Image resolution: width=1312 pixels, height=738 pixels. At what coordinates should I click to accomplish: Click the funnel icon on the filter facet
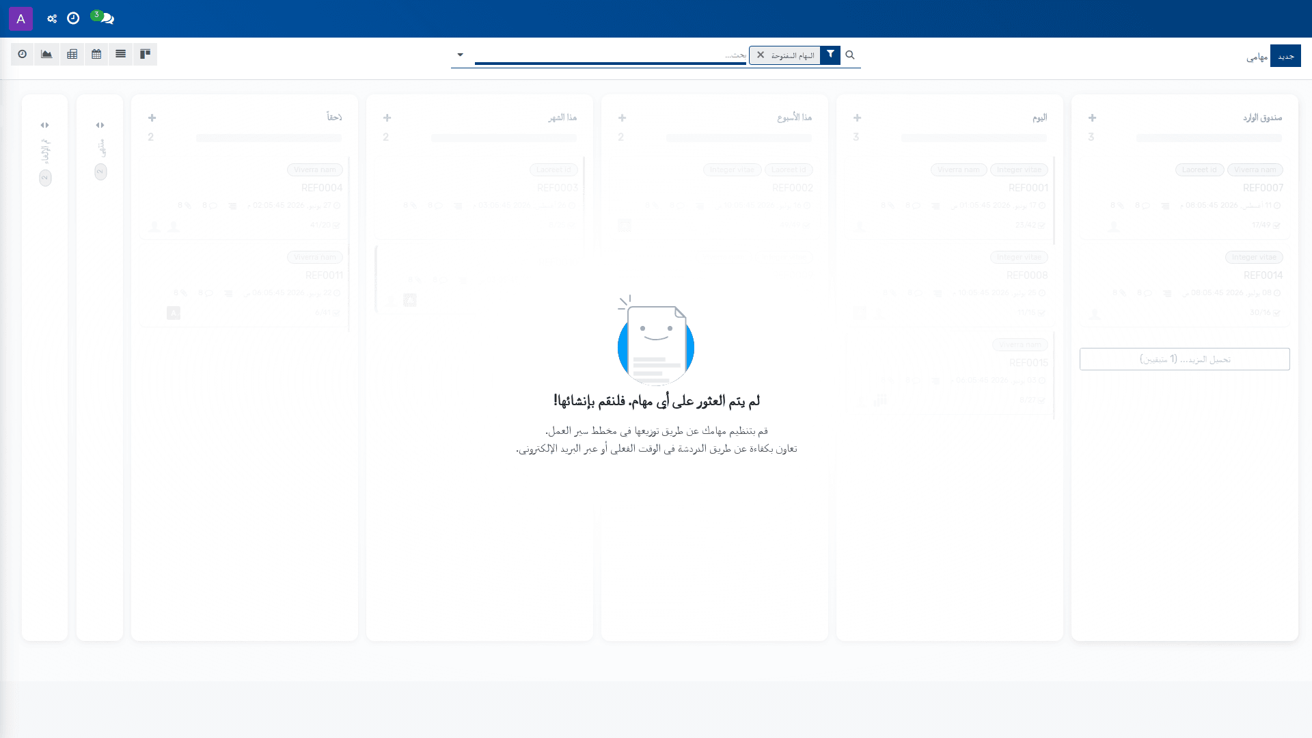830,55
